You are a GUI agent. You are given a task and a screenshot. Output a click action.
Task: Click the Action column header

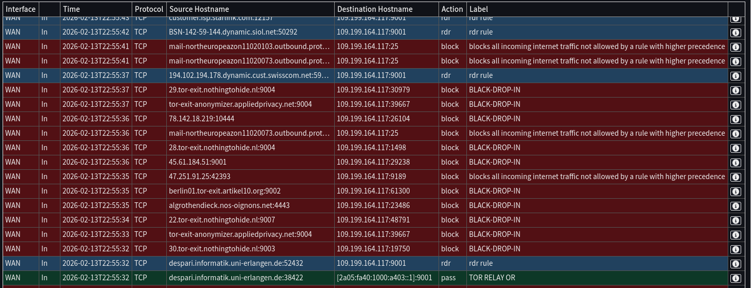[x=452, y=9]
